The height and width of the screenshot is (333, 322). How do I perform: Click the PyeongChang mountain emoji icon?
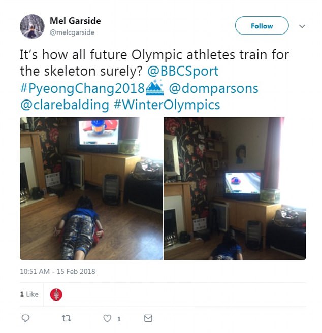tap(155, 88)
